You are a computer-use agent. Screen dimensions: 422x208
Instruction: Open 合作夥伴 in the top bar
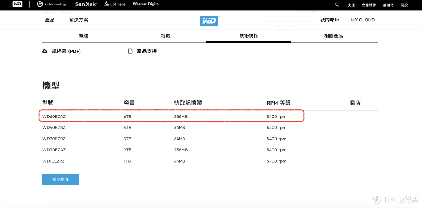[x=369, y=5]
